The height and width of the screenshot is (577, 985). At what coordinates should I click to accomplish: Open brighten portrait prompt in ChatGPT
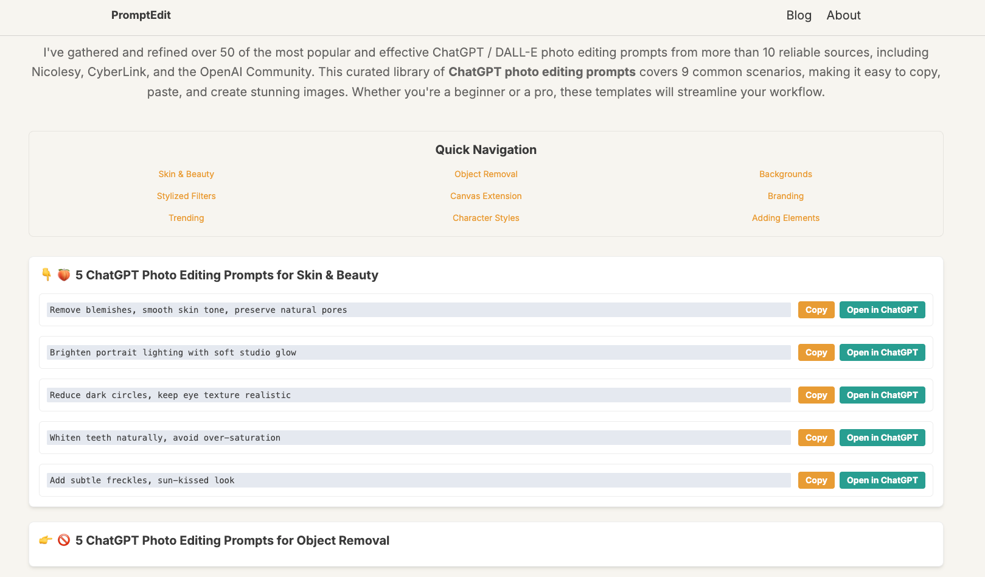click(x=882, y=352)
